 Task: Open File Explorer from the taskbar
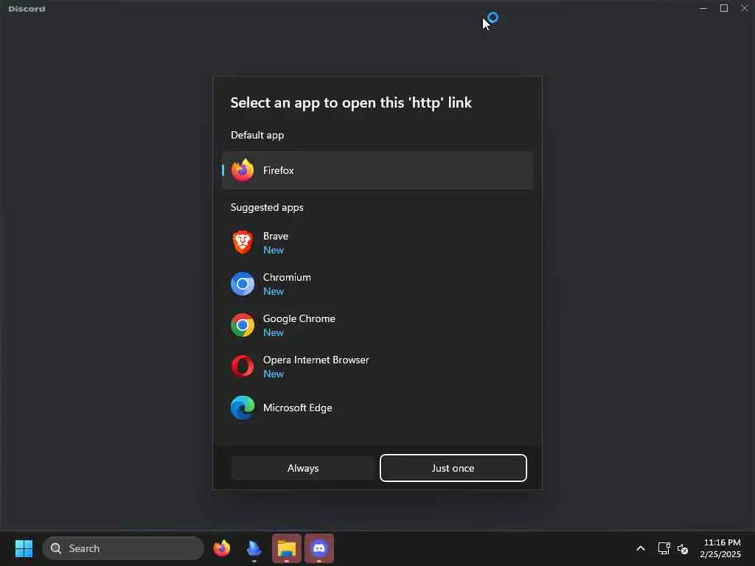[x=287, y=548]
